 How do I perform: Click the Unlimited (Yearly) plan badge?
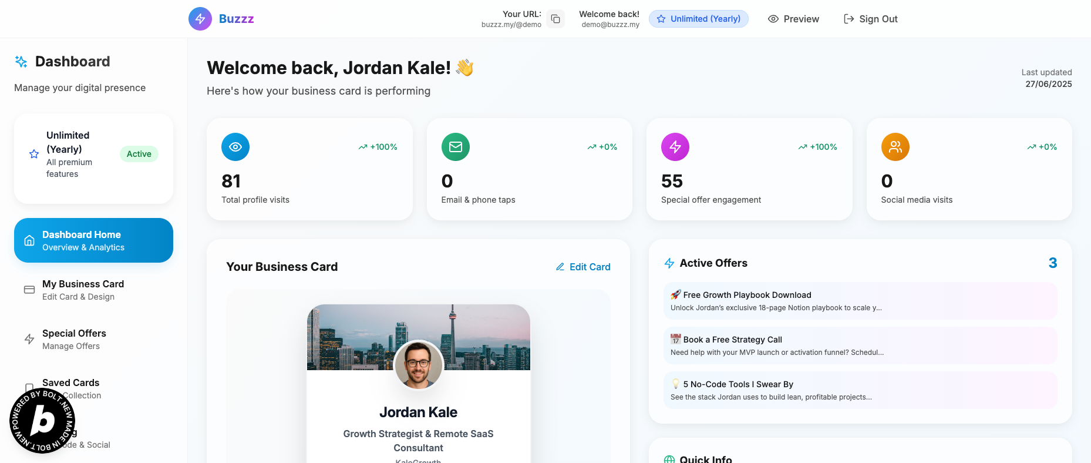click(x=699, y=19)
